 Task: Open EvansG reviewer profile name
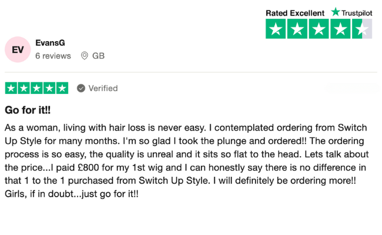(x=50, y=43)
